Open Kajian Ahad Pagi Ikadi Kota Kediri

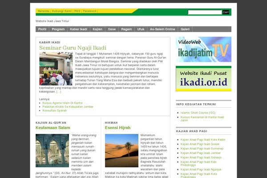(203, 140)
